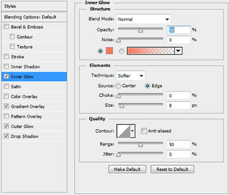The image size is (229, 195).
Task: Select the solid color glow radio button
Action: 100,51
